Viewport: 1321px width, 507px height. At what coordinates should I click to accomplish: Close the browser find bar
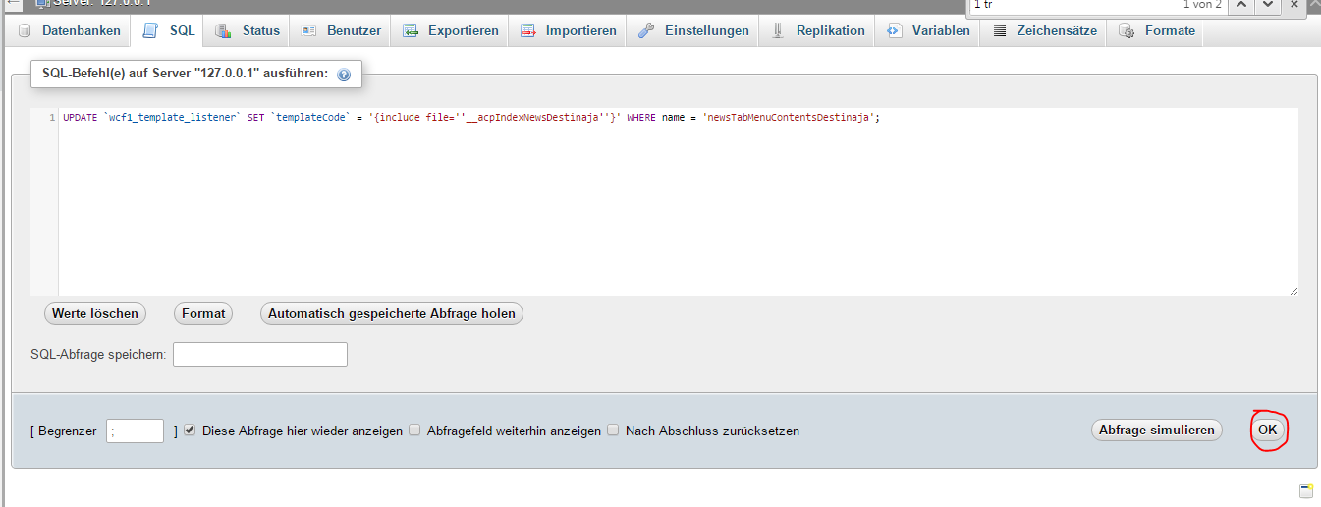[1295, 5]
